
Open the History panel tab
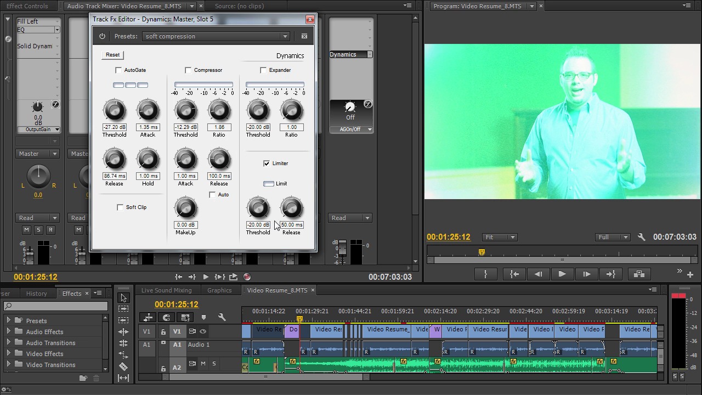click(x=37, y=294)
